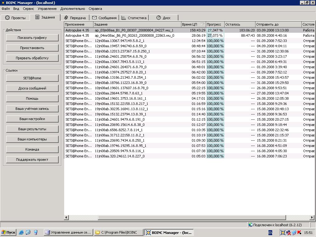316x237 pixels.
Task: Open the Сервис menu
Action: click(28, 9)
